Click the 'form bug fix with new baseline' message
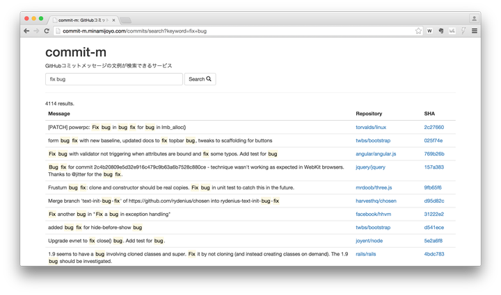501x295 pixels. pos(160,140)
